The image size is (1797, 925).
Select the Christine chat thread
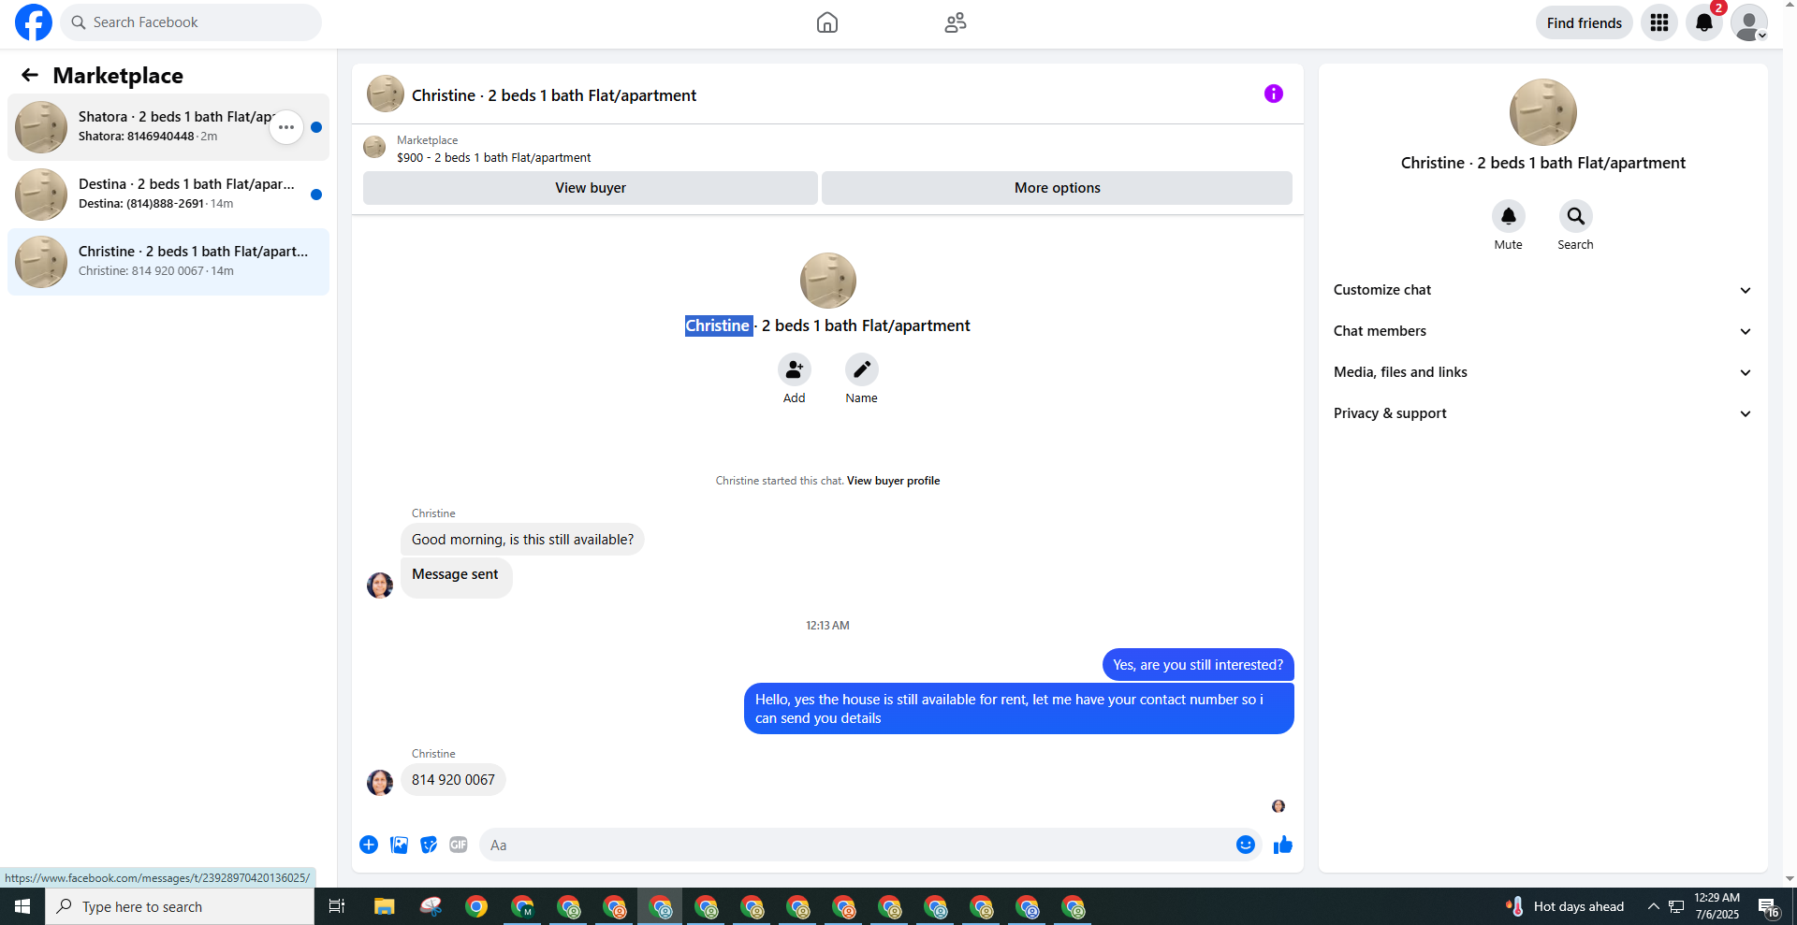coord(168,262)
